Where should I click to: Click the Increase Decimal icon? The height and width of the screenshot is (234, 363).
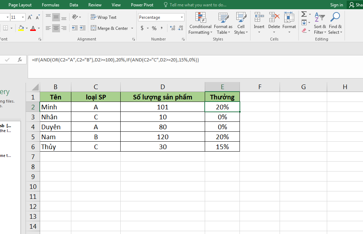[173, 28]
